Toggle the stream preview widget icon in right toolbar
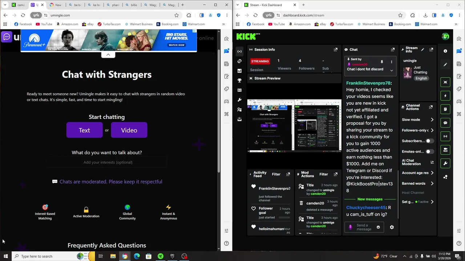Image resolution: width=465 pixels, height=261 pixels. coord(445,82)
